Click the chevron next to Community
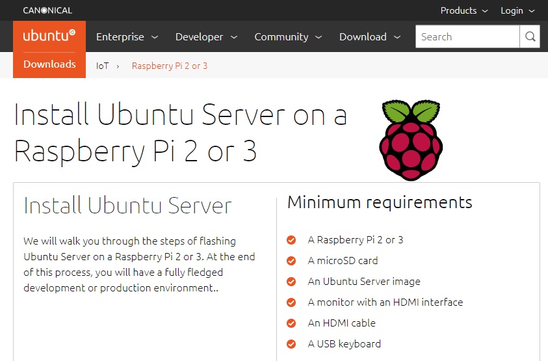The height and width of the screenshot is (361, 548). click(318, 37)
